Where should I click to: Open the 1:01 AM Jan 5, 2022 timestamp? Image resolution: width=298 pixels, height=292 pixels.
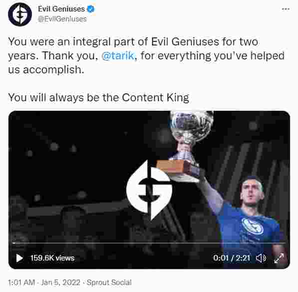pyautogui.click(x=44, y=283)
